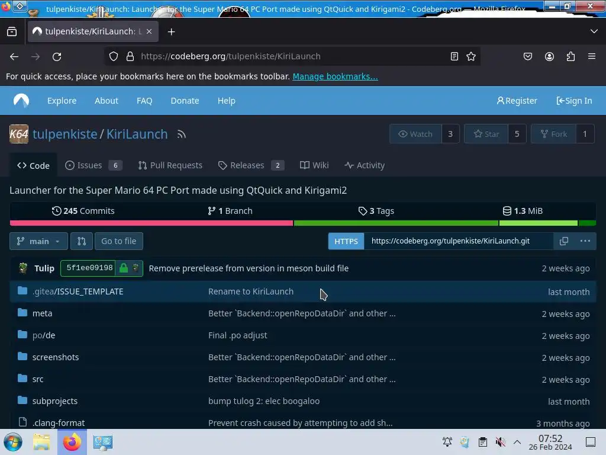
Task: Close the KiriLaunch browser tab
Action: (149, 32)
